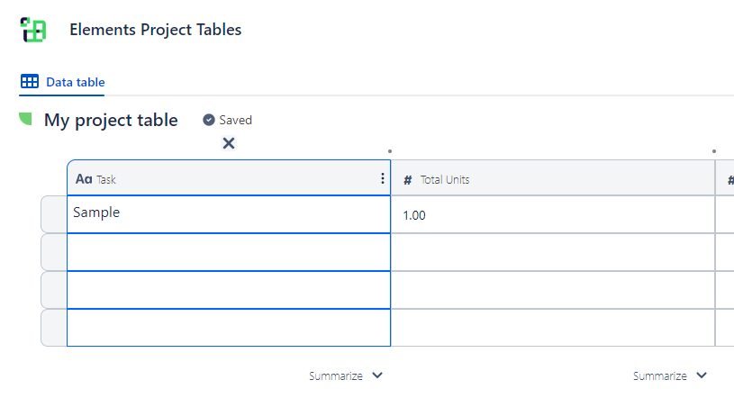Viewport: 734px width, 407px height.
Task: Click the My project table title
Action: pos(111,120)
